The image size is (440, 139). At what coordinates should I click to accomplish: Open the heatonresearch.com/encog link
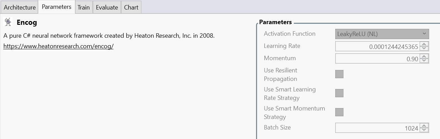(58, 46)
